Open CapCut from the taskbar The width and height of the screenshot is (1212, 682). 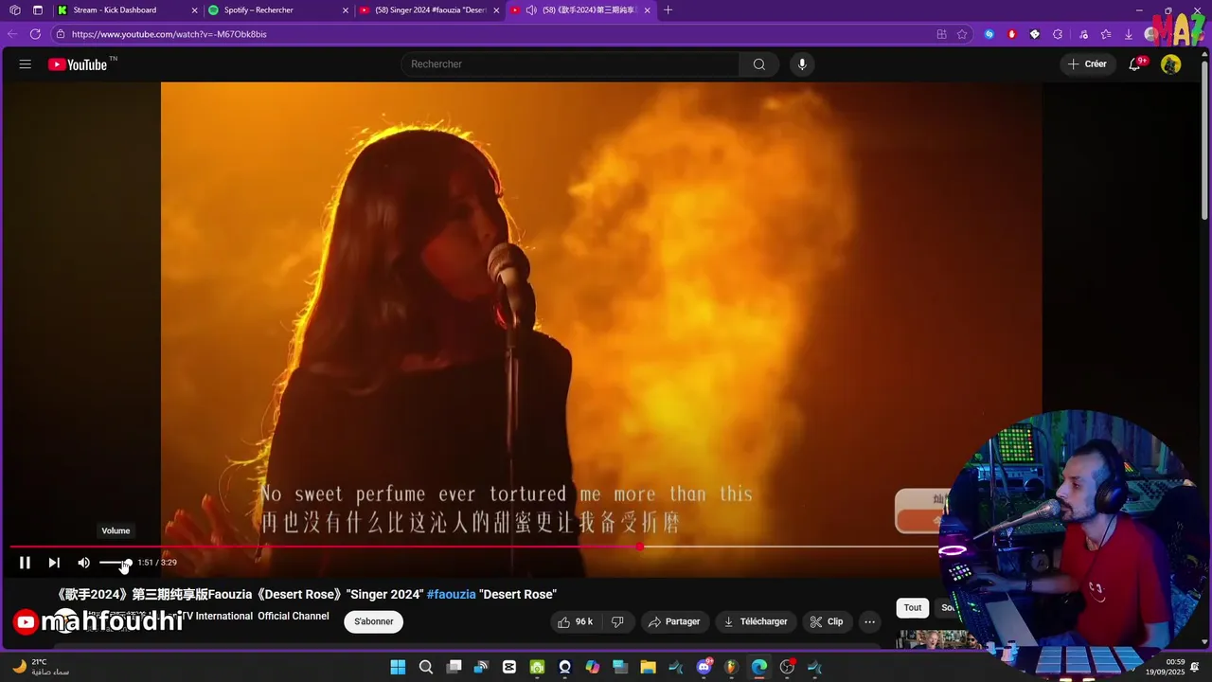[509, 667]
